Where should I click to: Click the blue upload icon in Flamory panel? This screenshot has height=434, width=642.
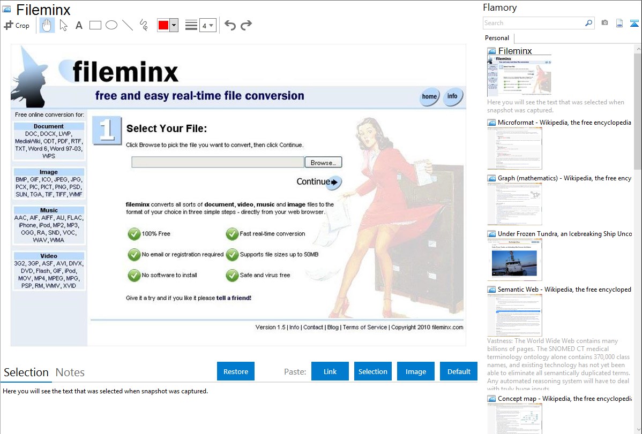click(634, 23)
